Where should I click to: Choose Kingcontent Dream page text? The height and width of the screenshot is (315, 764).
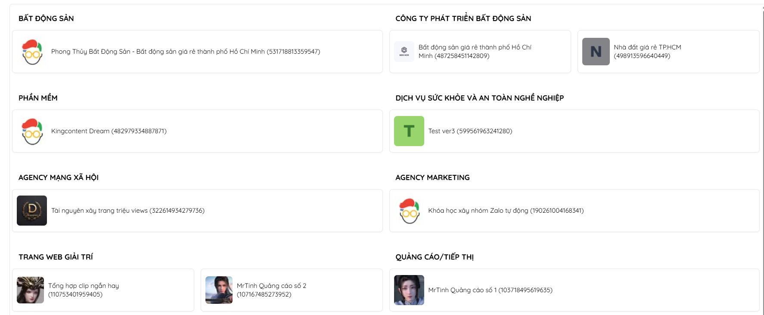(109, 131)
